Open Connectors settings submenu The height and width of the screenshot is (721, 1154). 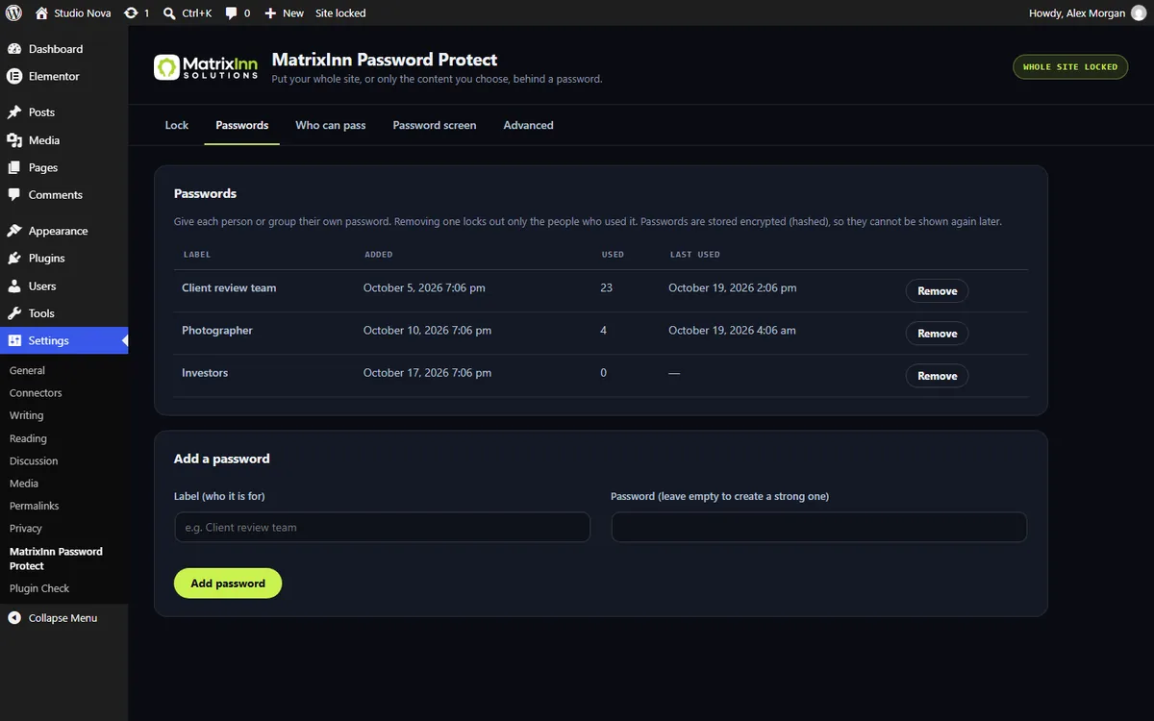(x=36, y=393)
